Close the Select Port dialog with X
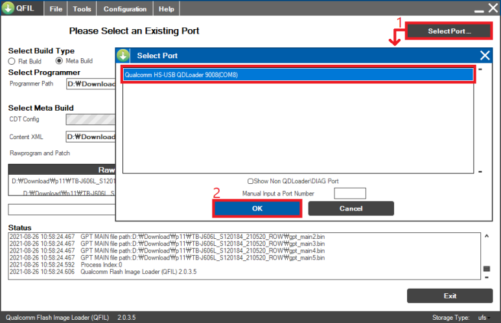The image size is (501, 323). point(485,56)
